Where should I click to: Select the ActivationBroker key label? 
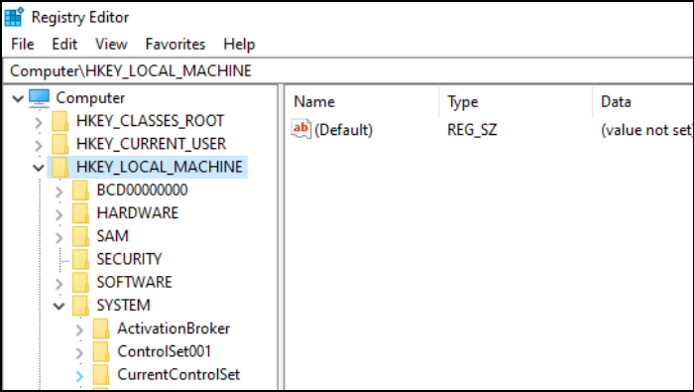tap(173, 328)
